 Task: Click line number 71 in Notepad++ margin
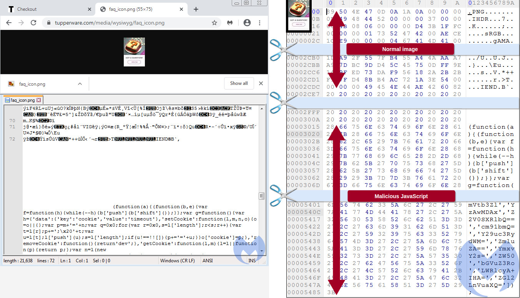tap(12, 127)
